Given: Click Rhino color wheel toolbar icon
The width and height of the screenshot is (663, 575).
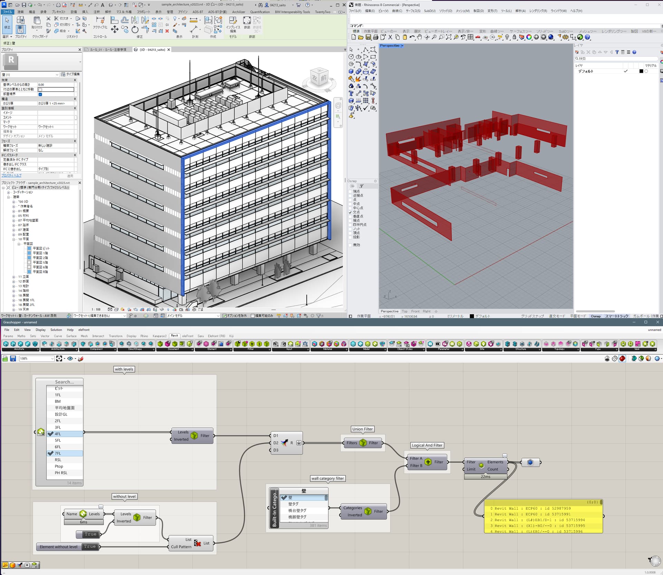Looking at the screenshot, I should (529, 37).
